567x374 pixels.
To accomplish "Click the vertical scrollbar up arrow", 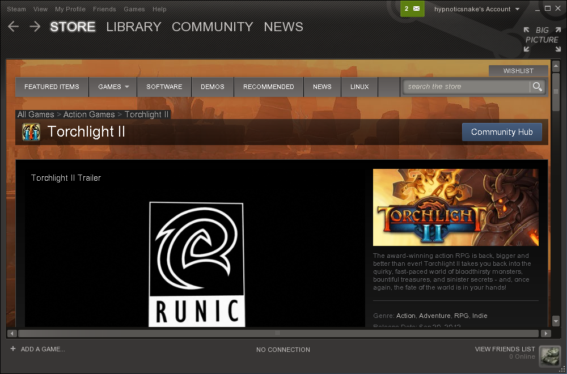I will coord(556,66).
